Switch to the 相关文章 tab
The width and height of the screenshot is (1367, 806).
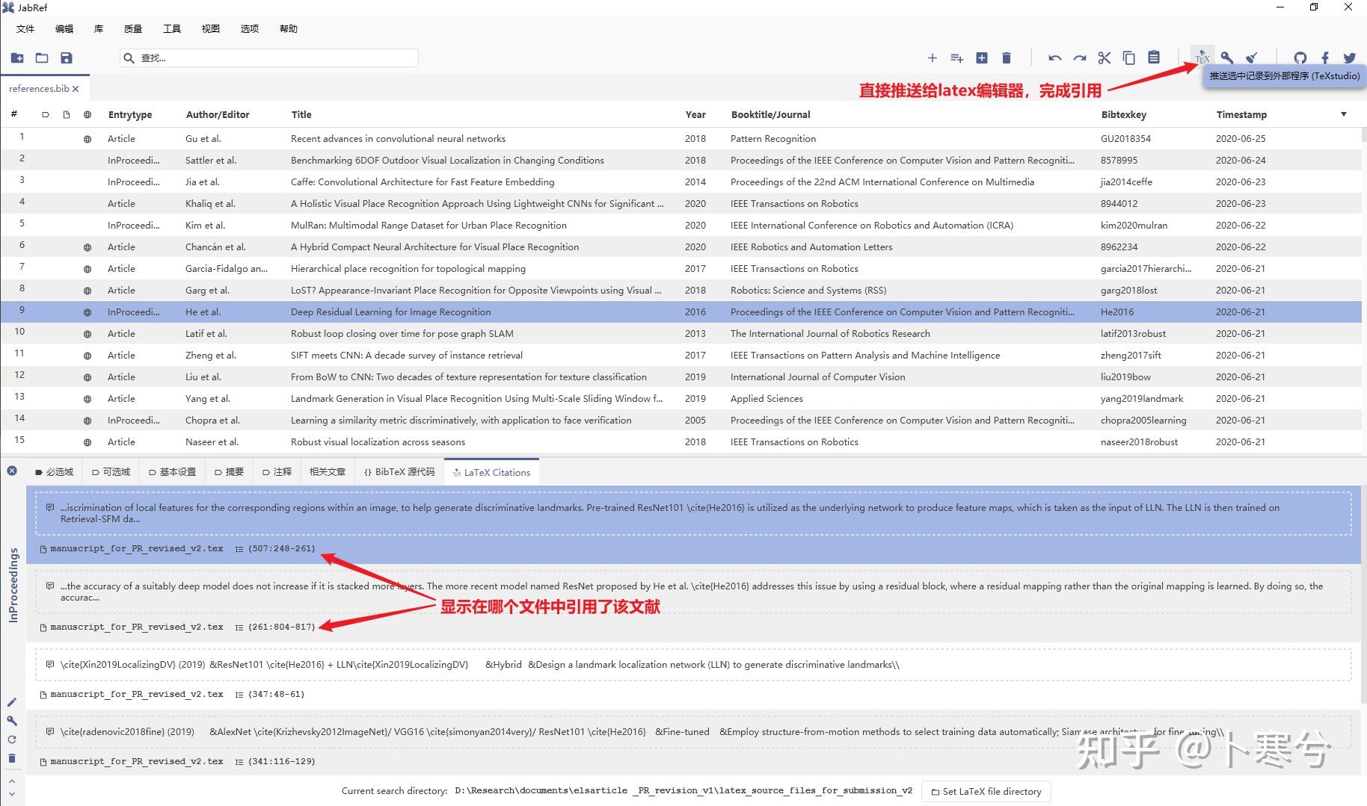[328, 472]
